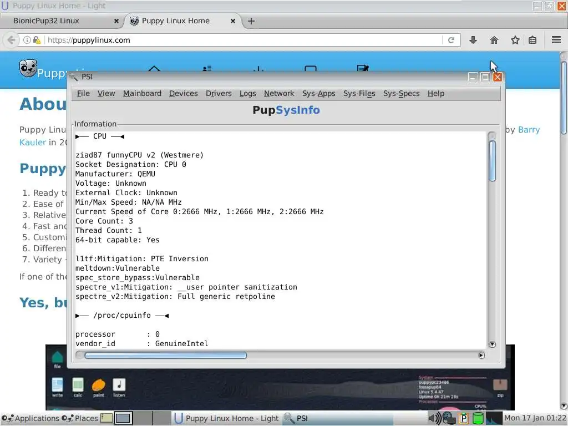Go back with the browser back arrow
Image resolution: width=568 pixels, height=426 pixels.
(x=11, y=40)
